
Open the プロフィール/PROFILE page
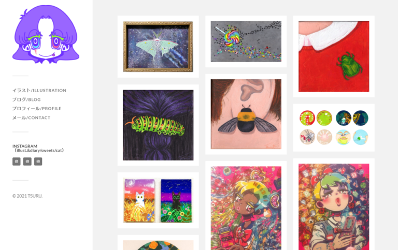pos(37,109)
